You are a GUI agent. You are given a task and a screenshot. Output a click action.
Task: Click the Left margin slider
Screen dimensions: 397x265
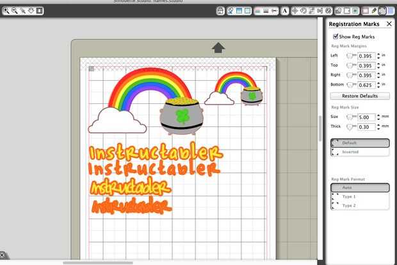(x=351, y=56)
